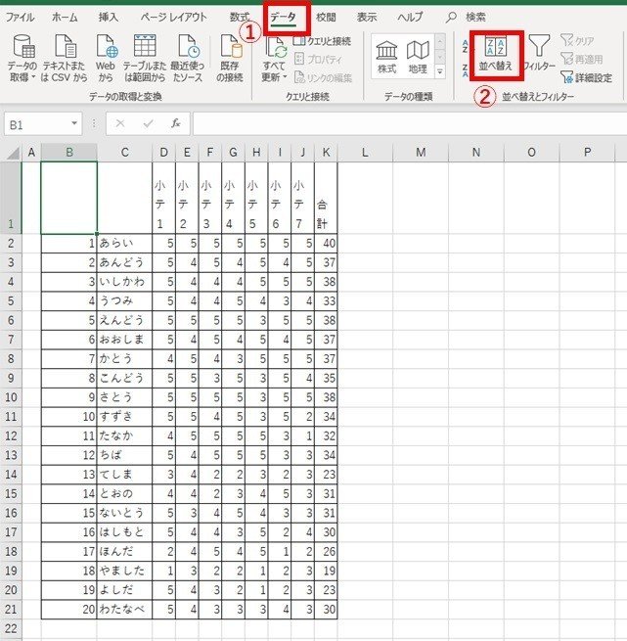
Task: Click the select-all corner triangle
Action: (x=13, y=154)
